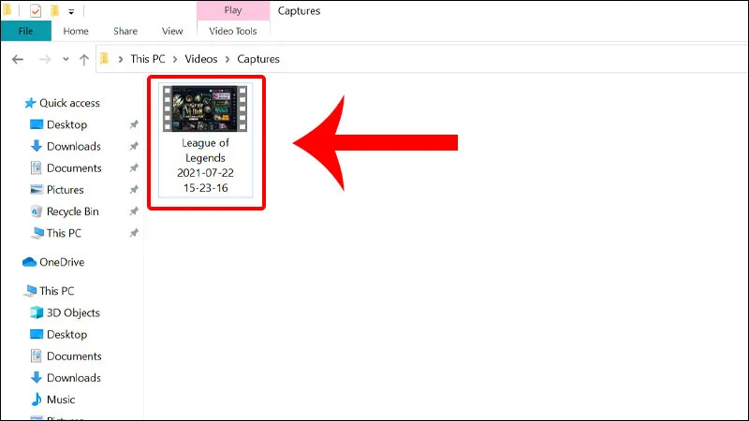
Task: Select Quick access in navigation pane
Action: [x=69, y=103]
